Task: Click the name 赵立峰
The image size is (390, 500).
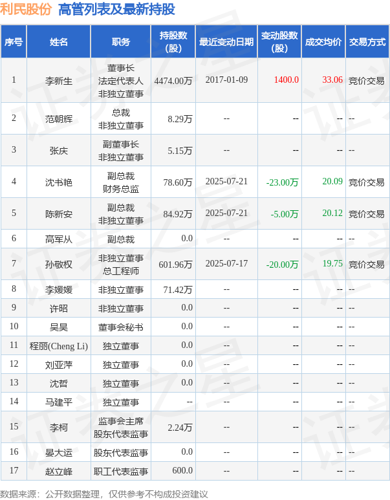Action: tap(59, 472)
